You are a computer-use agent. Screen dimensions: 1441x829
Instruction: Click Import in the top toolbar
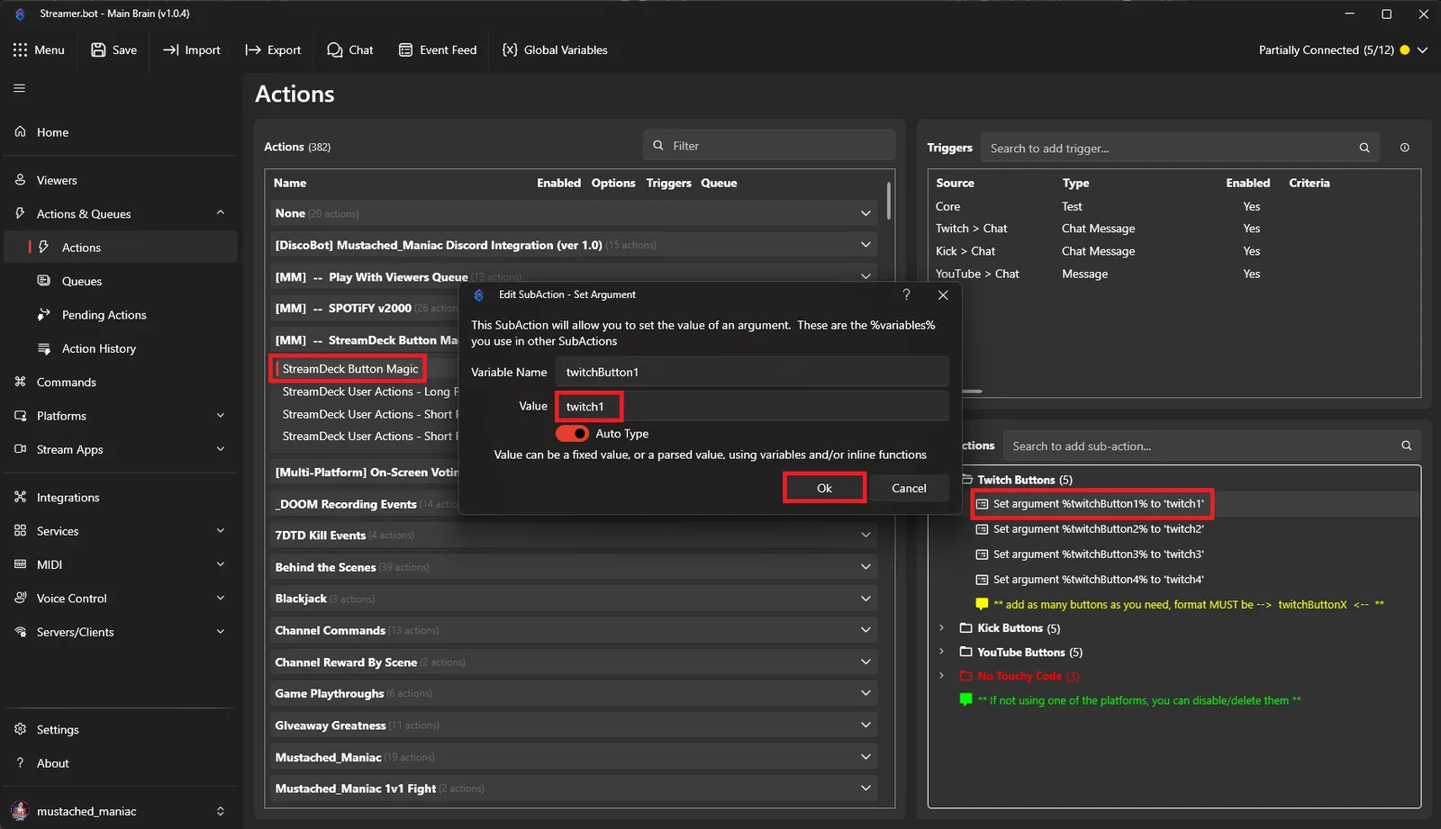tap(191, 50)
